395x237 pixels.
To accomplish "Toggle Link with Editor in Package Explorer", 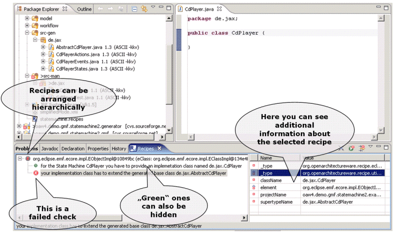I will point(145,9).
